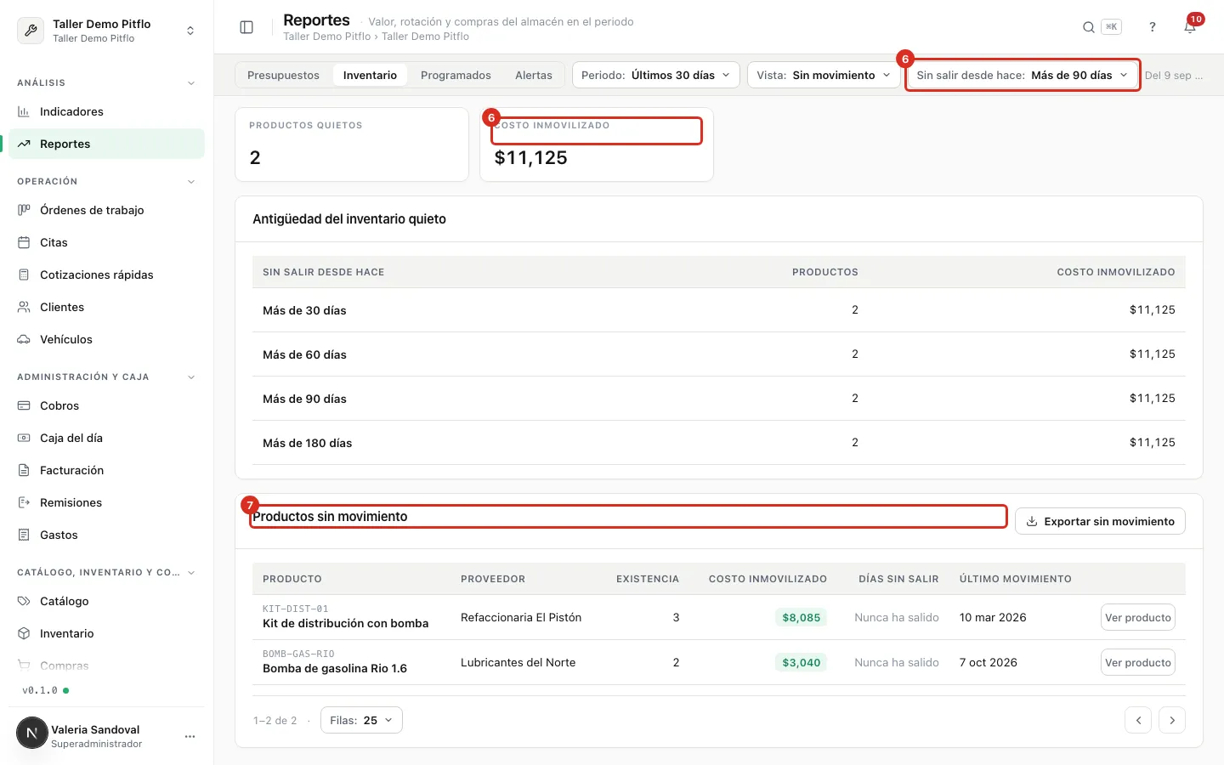Image resolution: width=1224 pixels, height=765 pixels.
Task: Click the wrench workshop logo
Action: [31, 31]
